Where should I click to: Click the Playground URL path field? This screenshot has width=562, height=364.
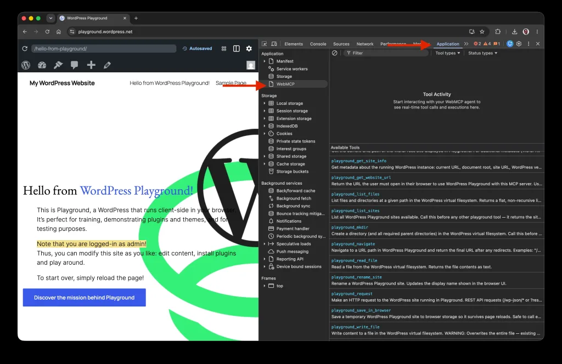104,48
